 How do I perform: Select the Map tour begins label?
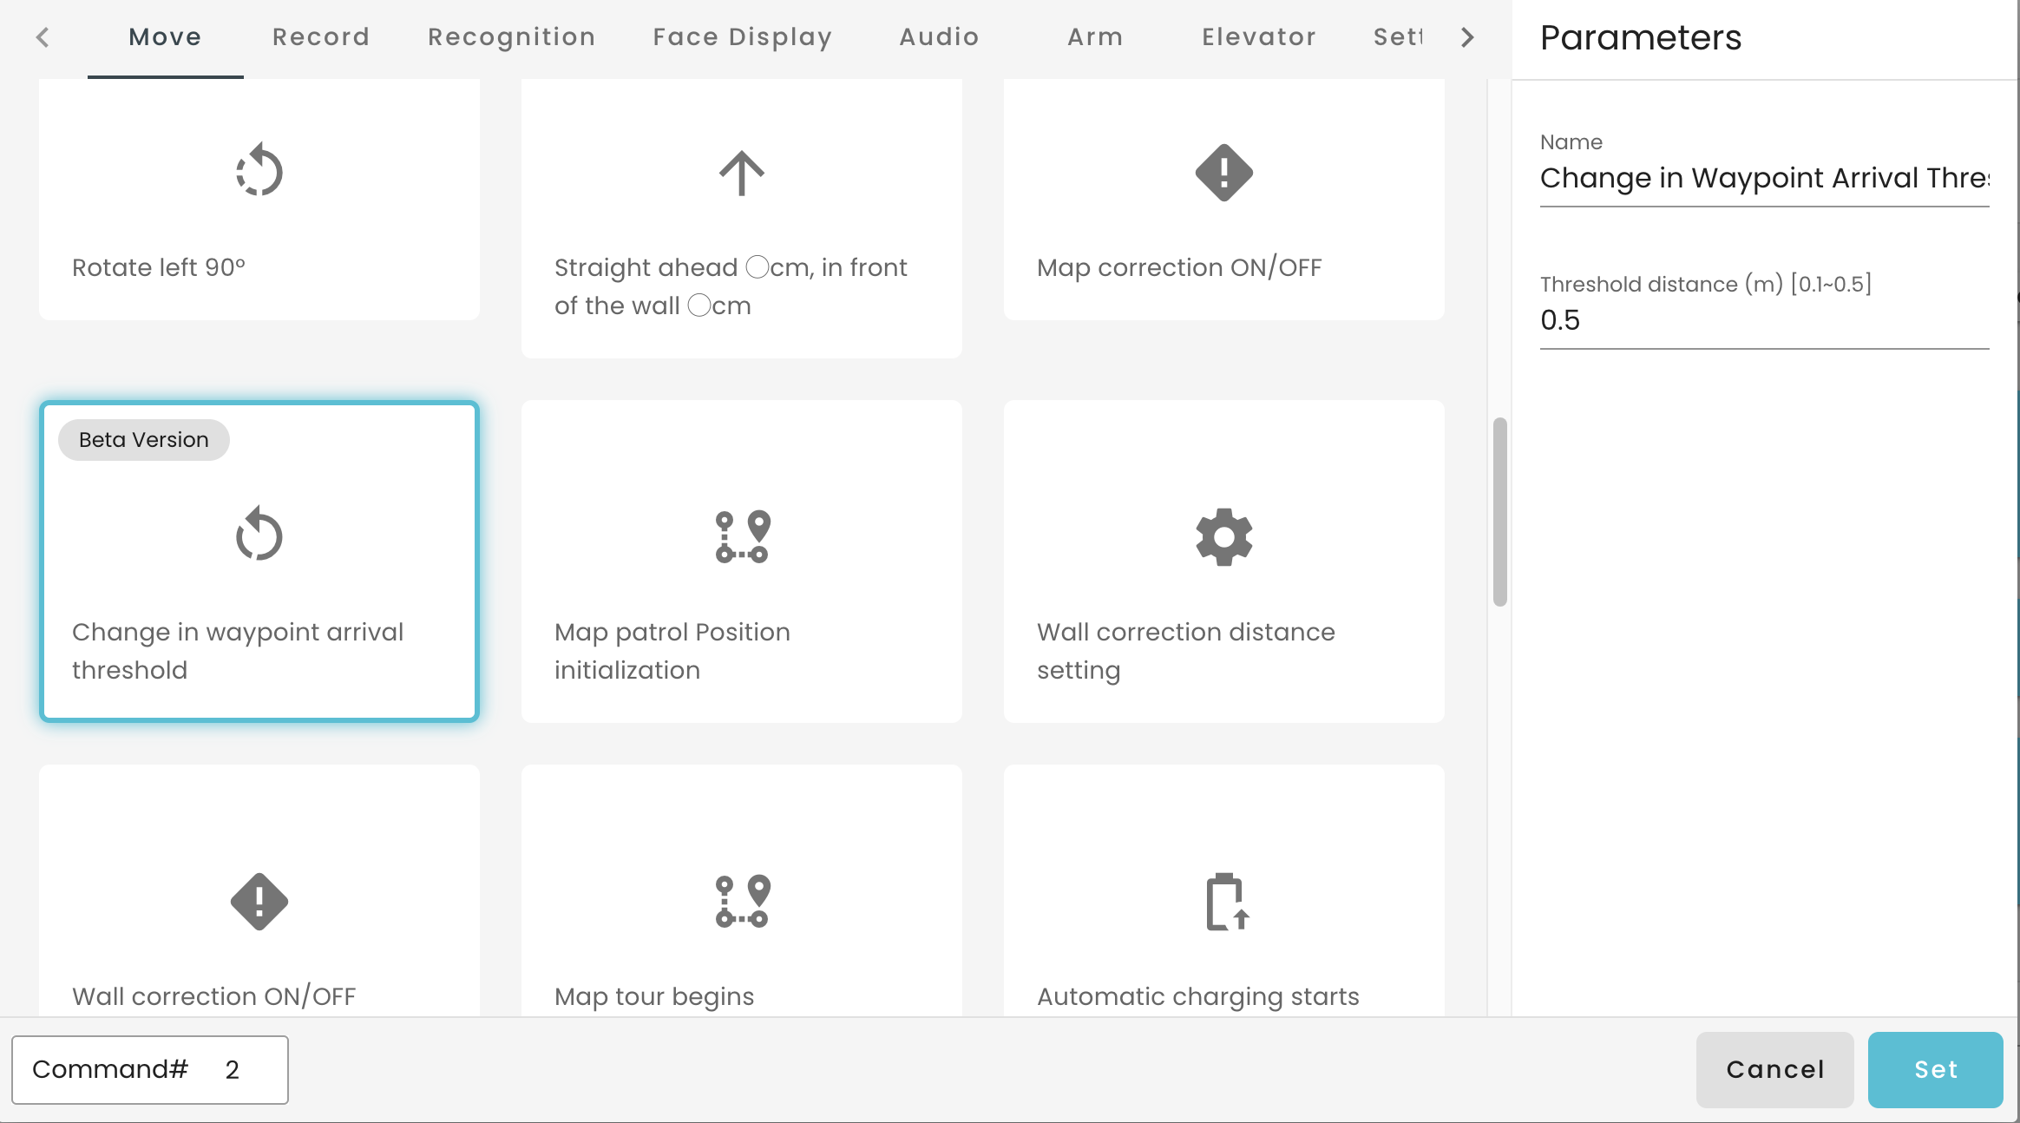654,996
